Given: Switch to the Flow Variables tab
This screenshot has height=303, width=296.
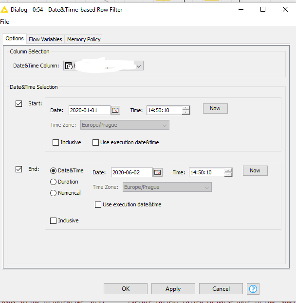Looking at the screenshot, I should (x=45, y=39).
